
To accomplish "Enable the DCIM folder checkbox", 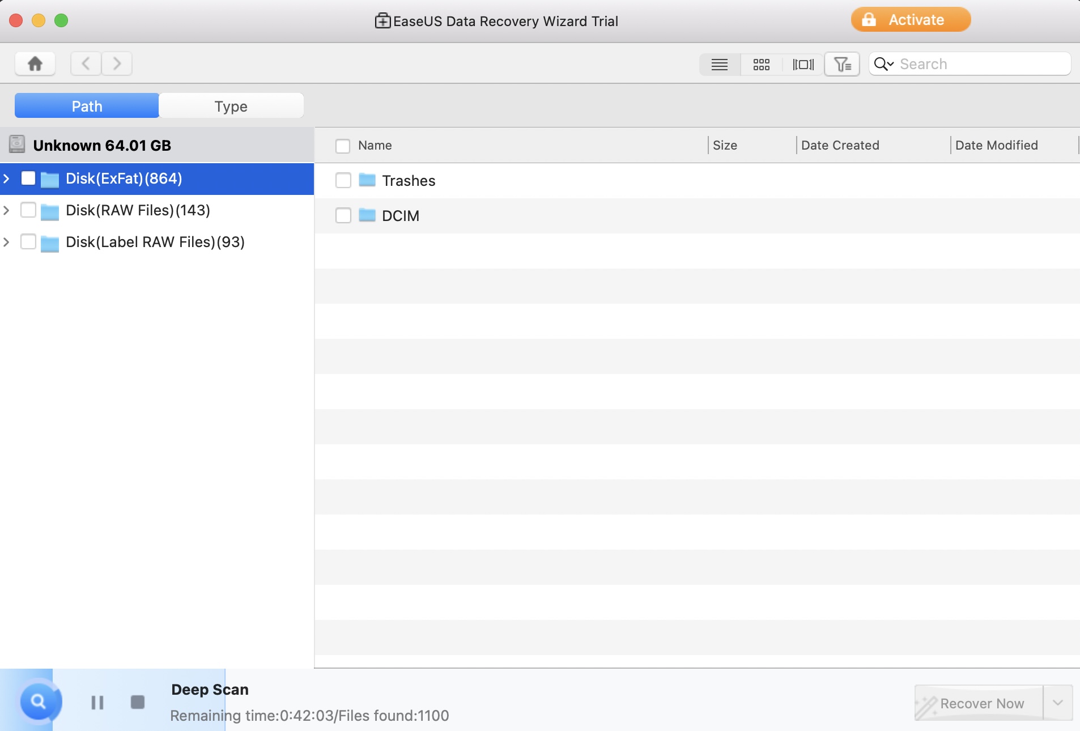I will point(343,216).
